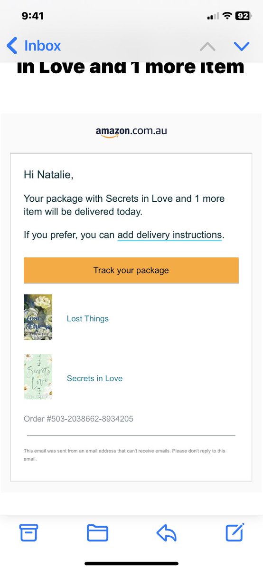Open the Lost Things book cover thumbnail

[38, 317]
